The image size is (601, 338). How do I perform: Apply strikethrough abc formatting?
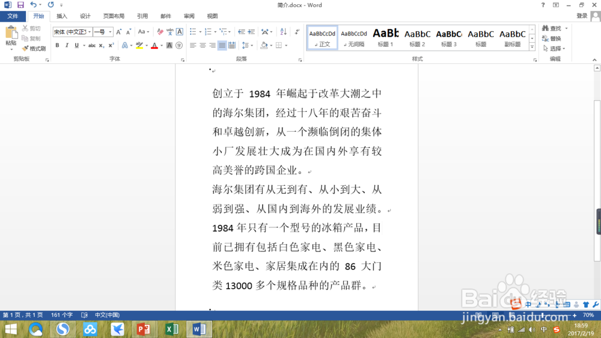click(x=91, y=45)
